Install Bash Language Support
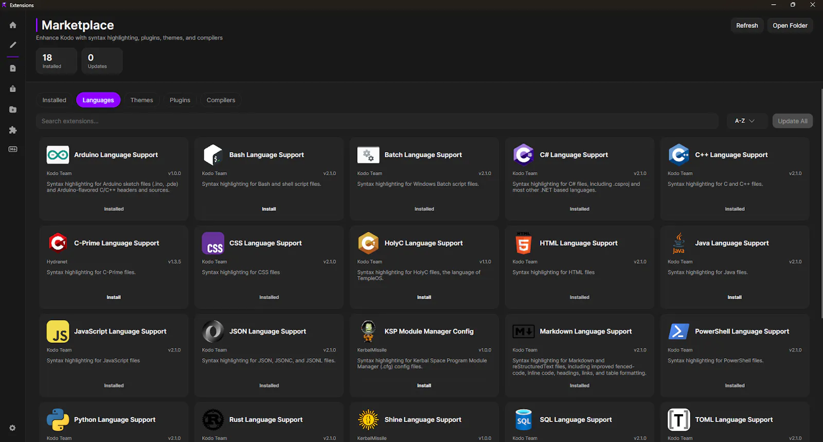Image resolution: width=823 pixels, height=442 pixels. tap(269, 209)
